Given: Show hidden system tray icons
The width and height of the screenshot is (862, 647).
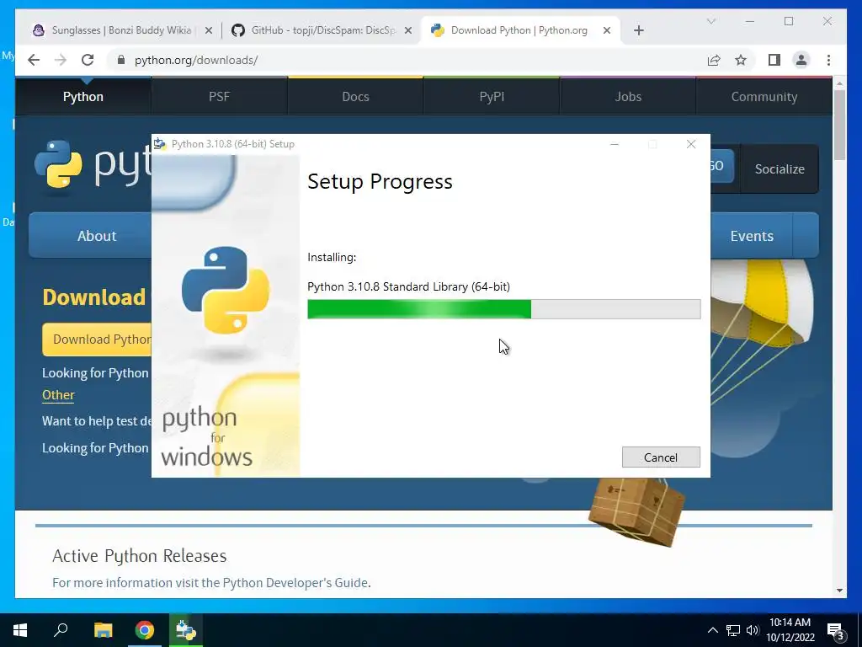Looking at the screenshot, I should point(712,630).
